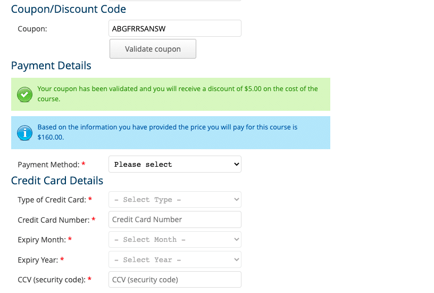
Task: Click the 'Credit Card Number:' label
Action: (54, 220)
